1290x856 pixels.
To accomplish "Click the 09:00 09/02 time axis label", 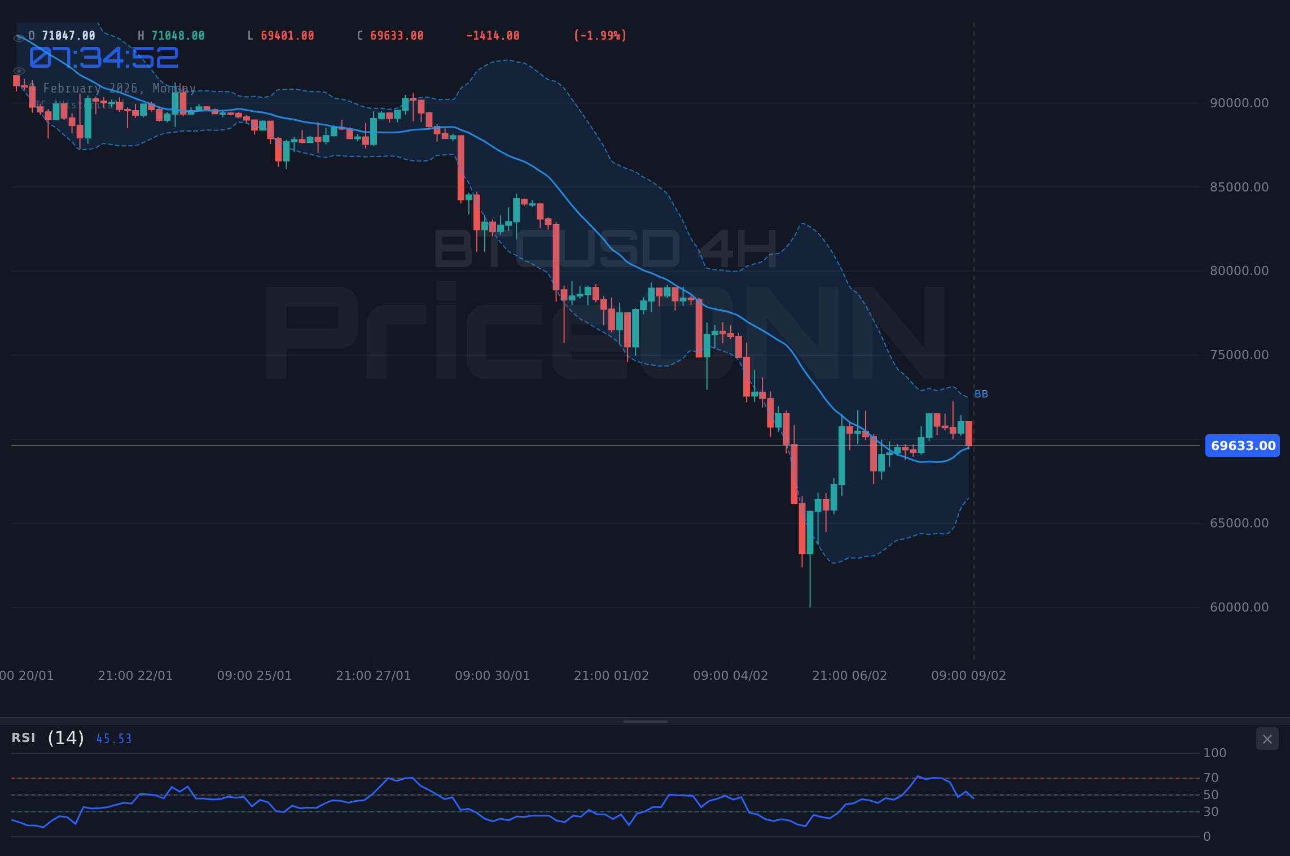I will pyautogui.click(x=969, y=676).
